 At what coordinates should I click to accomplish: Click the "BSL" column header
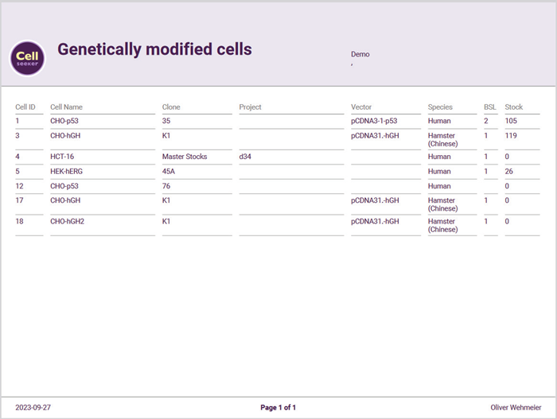coord(490,107)
